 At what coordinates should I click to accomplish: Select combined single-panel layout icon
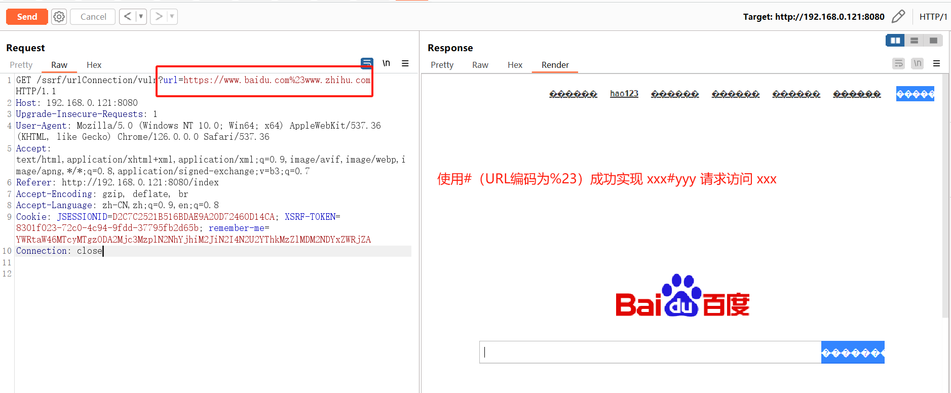933,41
